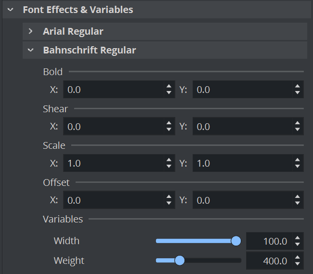This screenshot has width=313, height=274.
Task: Click the Scale X input field
Action: coord(113,163)
